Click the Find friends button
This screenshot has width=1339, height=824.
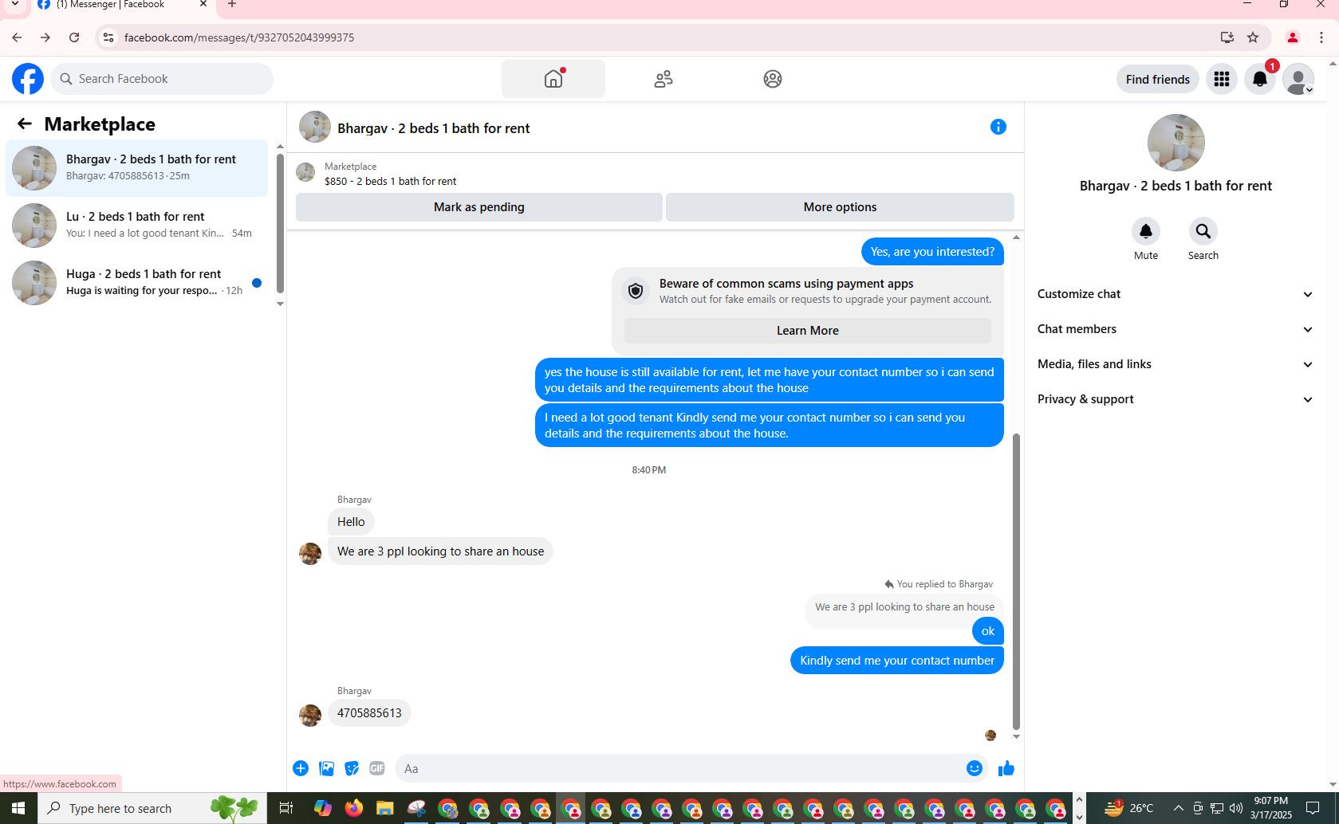[x=1158, y=79]
